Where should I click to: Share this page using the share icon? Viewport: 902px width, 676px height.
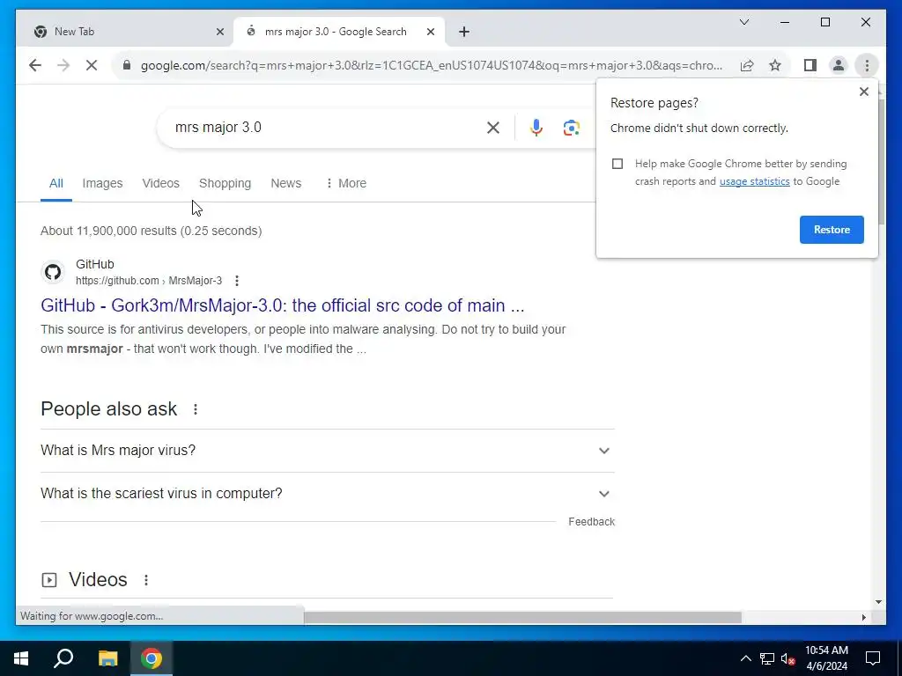pyautogui.click(x=747, y=65)
